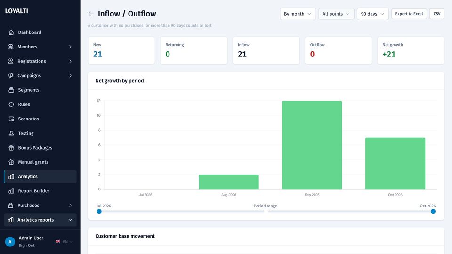
Task: Open Rules in the sidebar
Action: click(x=40, y=104)
